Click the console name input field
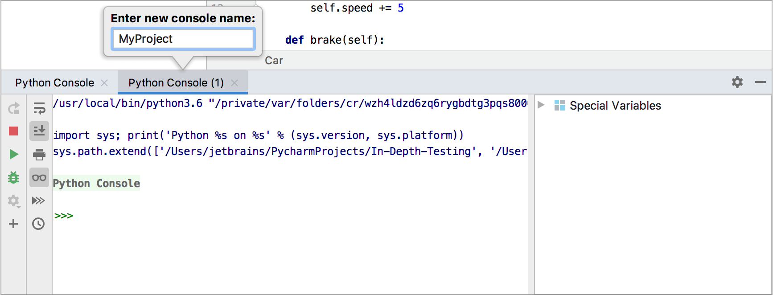 (x=183, y=39)
